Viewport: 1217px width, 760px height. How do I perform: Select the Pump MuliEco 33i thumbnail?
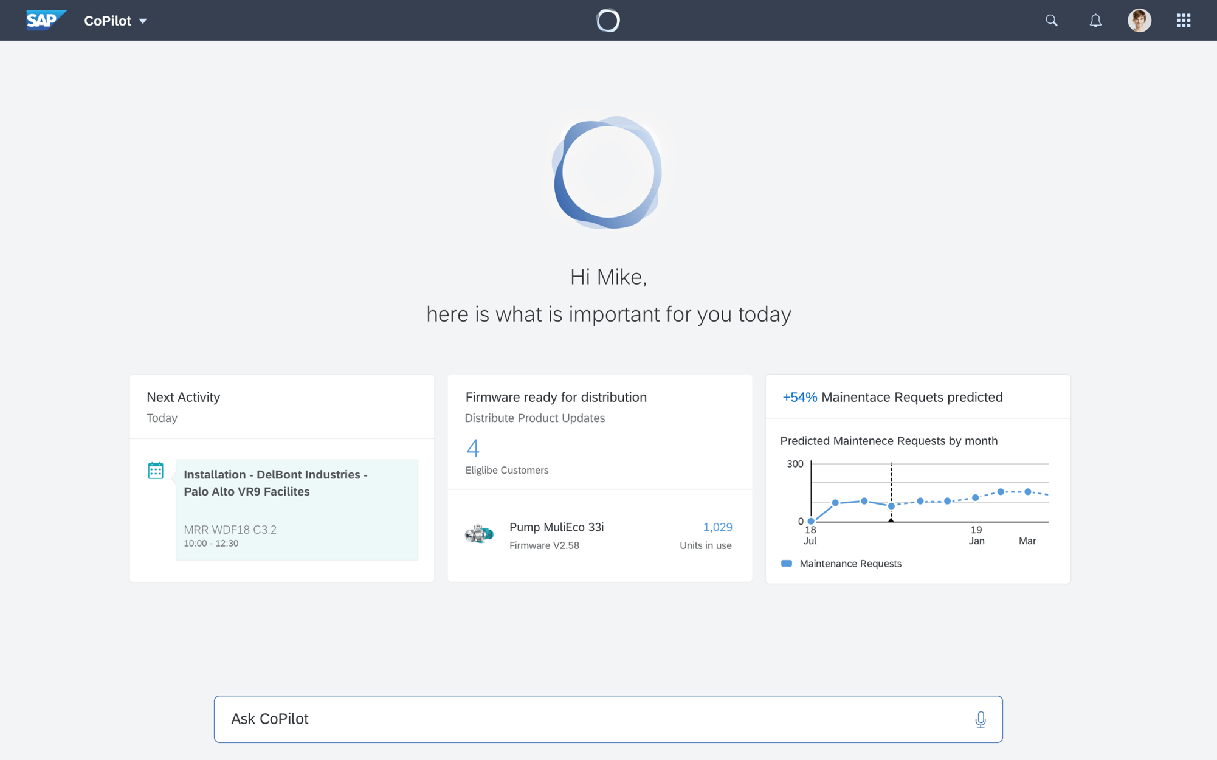(480, 534)
